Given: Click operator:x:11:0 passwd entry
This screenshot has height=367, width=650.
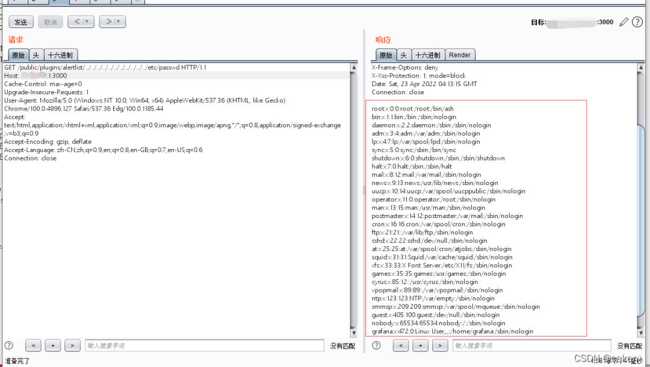Looking at the screenshot, I should click(433, 199).
